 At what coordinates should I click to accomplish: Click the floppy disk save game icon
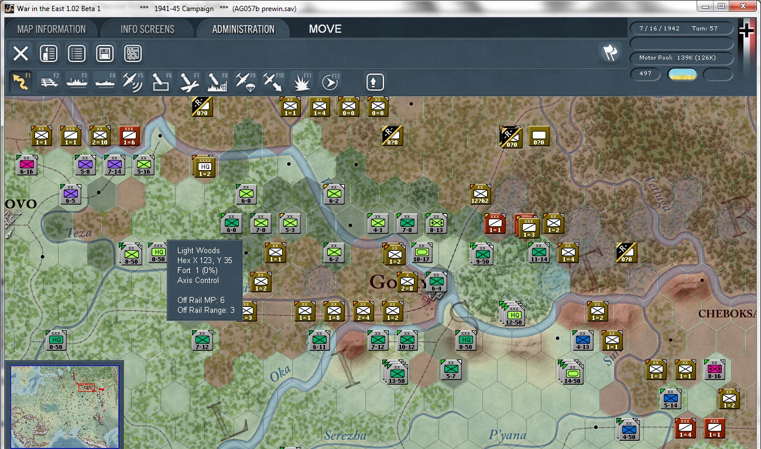tap(105, 54)
